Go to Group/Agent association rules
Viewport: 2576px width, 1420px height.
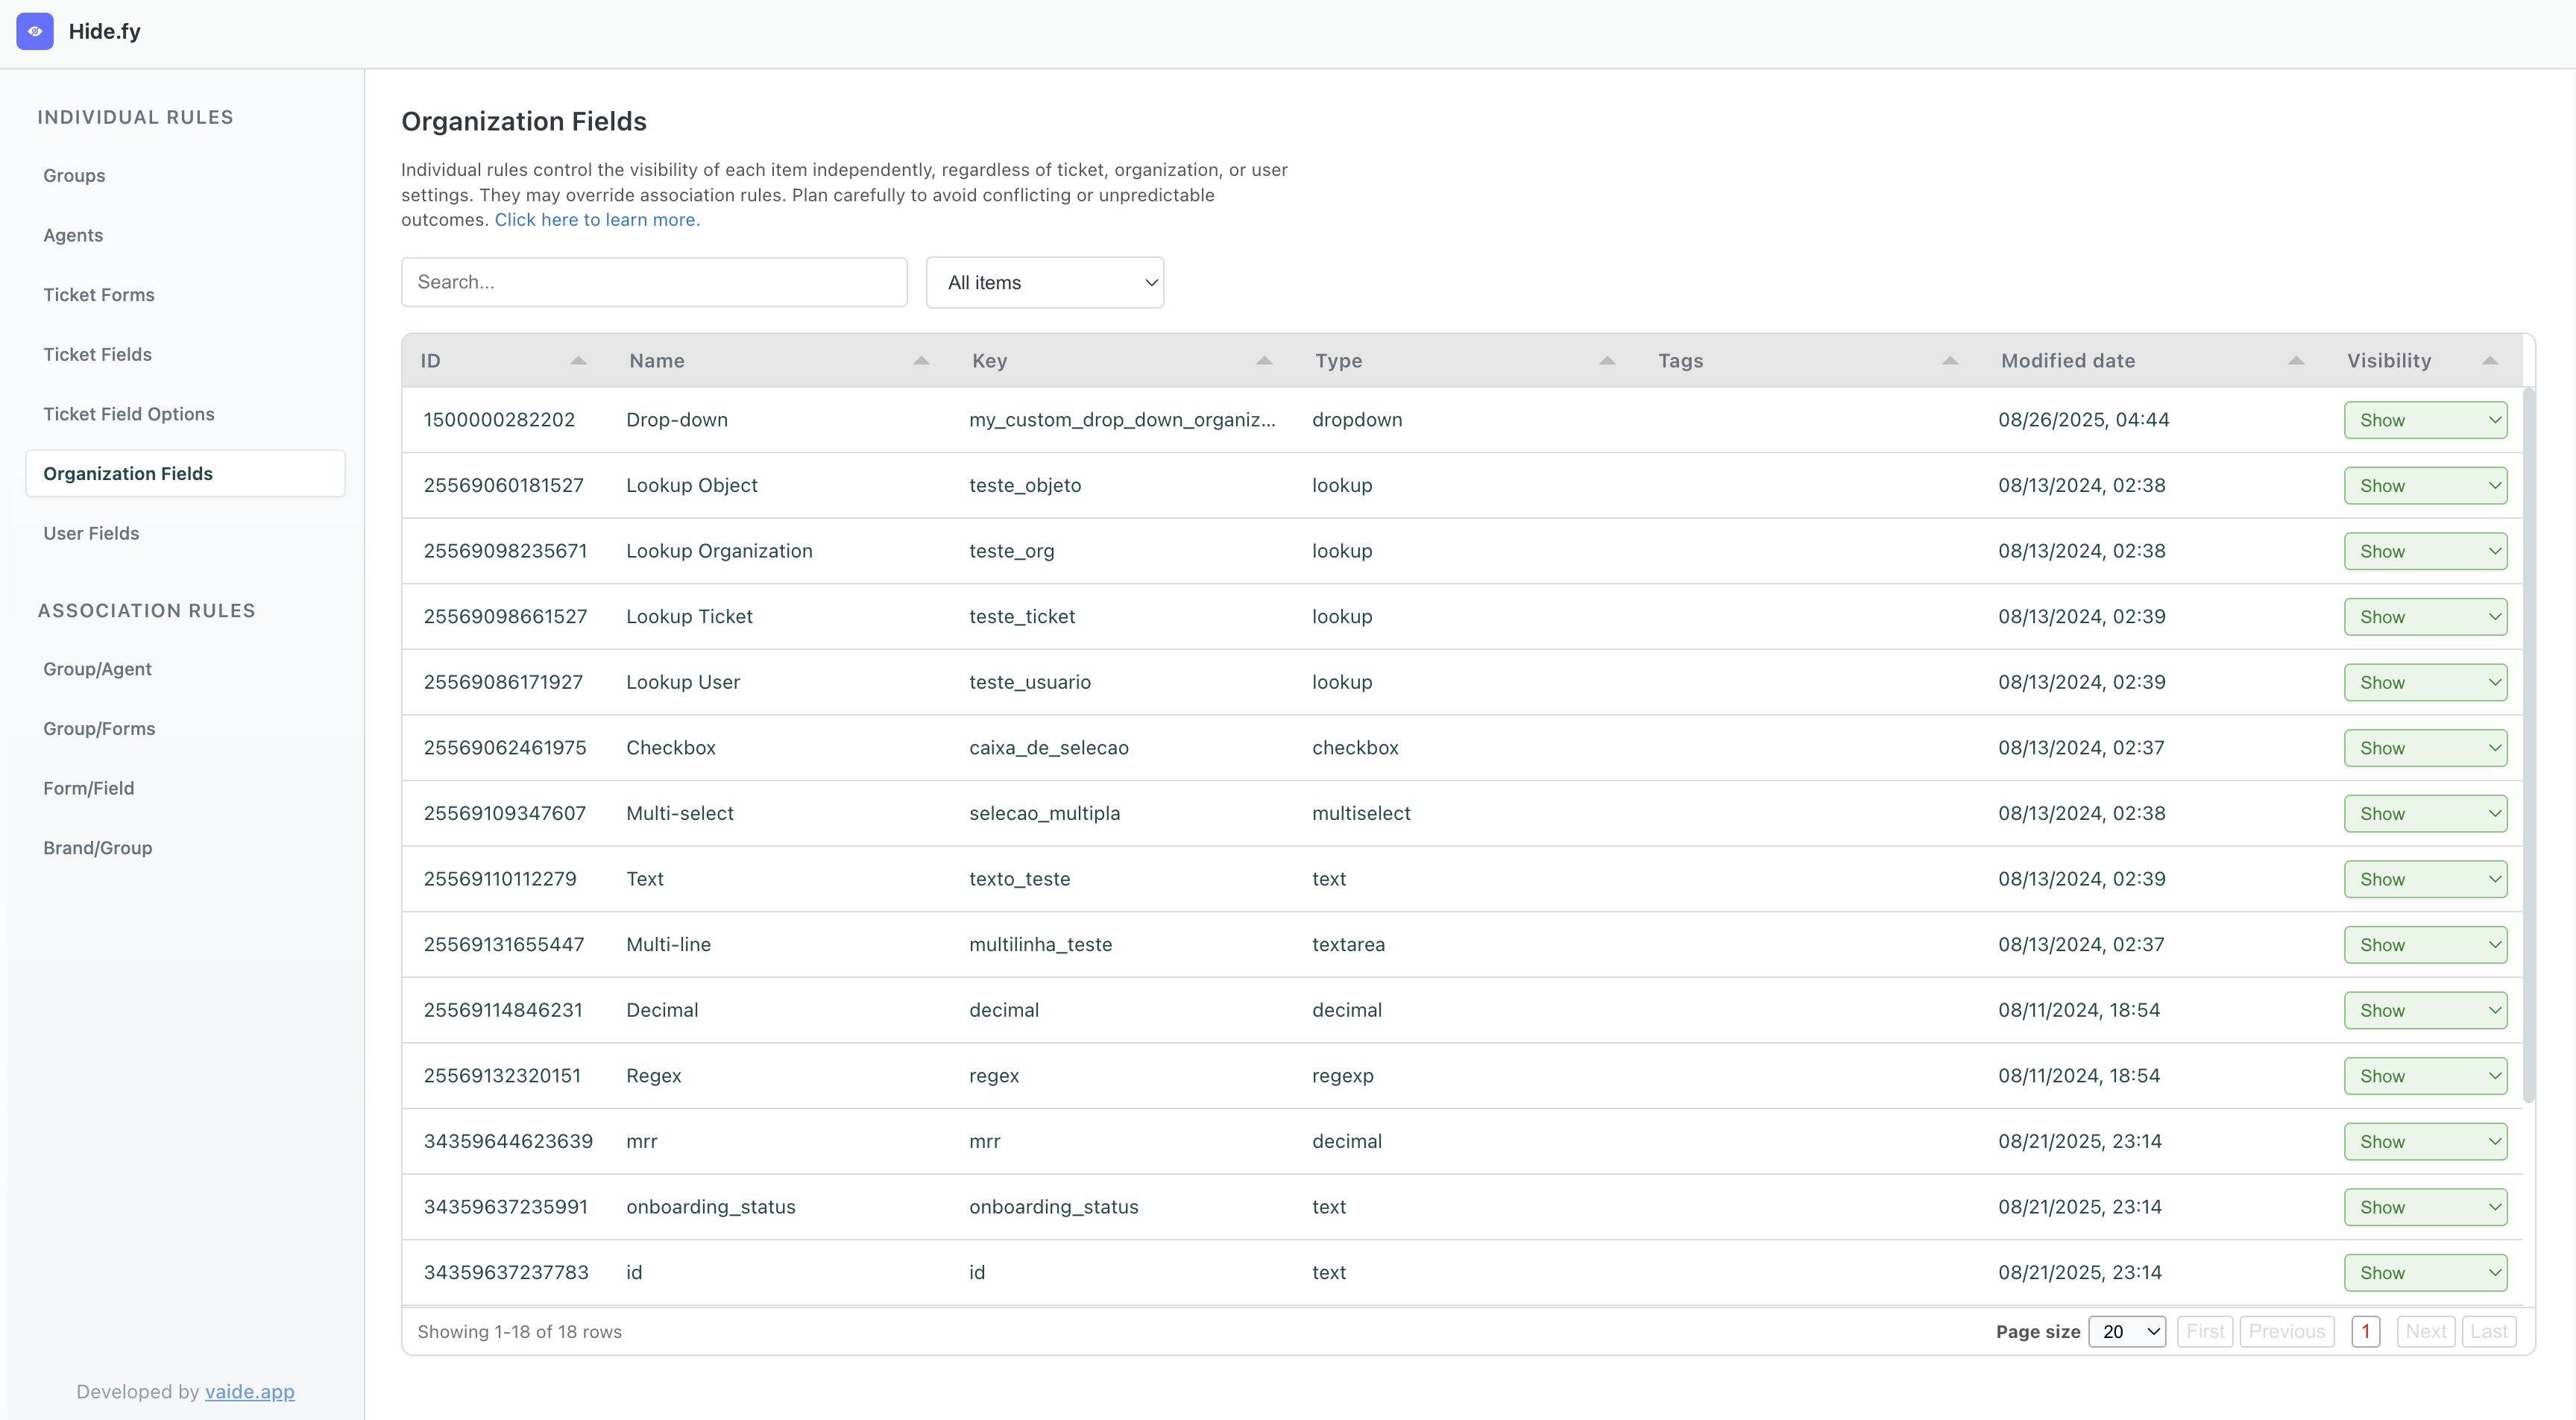tap(97, 669)
